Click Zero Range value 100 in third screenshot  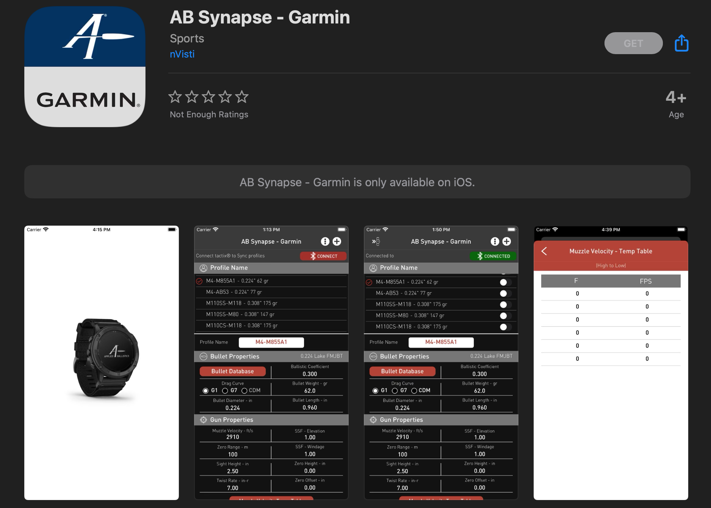tap(402, 454)
